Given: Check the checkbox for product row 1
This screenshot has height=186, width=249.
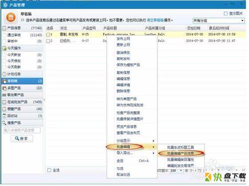Looking at the screenshot, I should point(48,34).
